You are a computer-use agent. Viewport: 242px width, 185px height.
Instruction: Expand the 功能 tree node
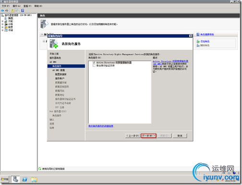coord(2,21)
